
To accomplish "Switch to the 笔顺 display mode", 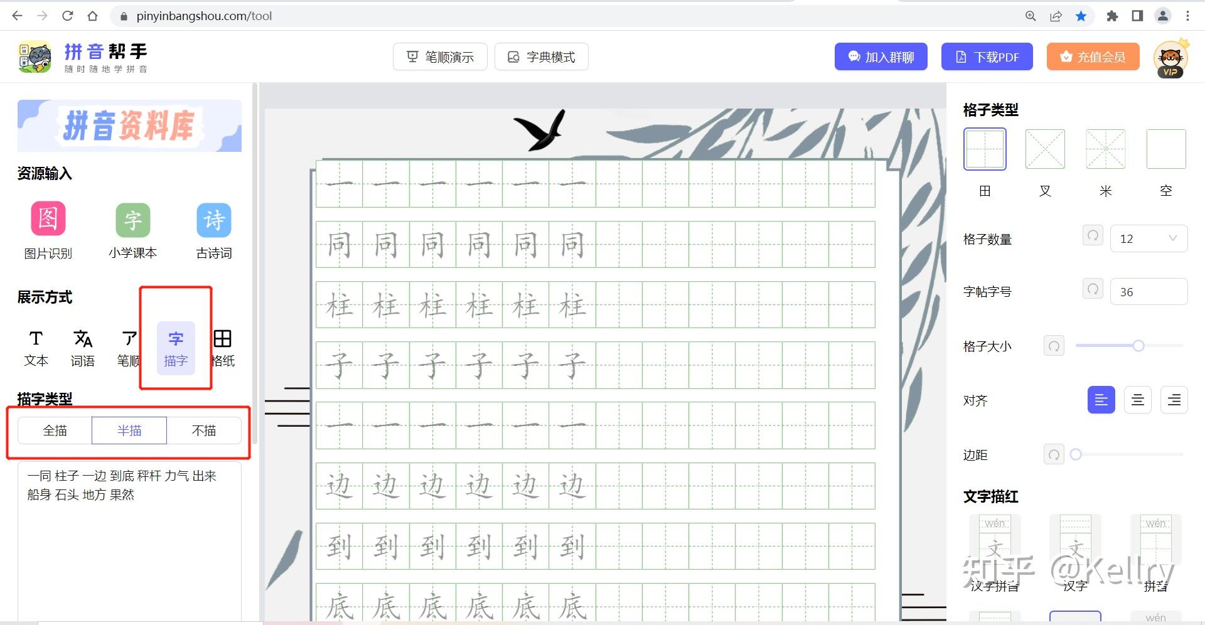I will click(x=128, y=348).
